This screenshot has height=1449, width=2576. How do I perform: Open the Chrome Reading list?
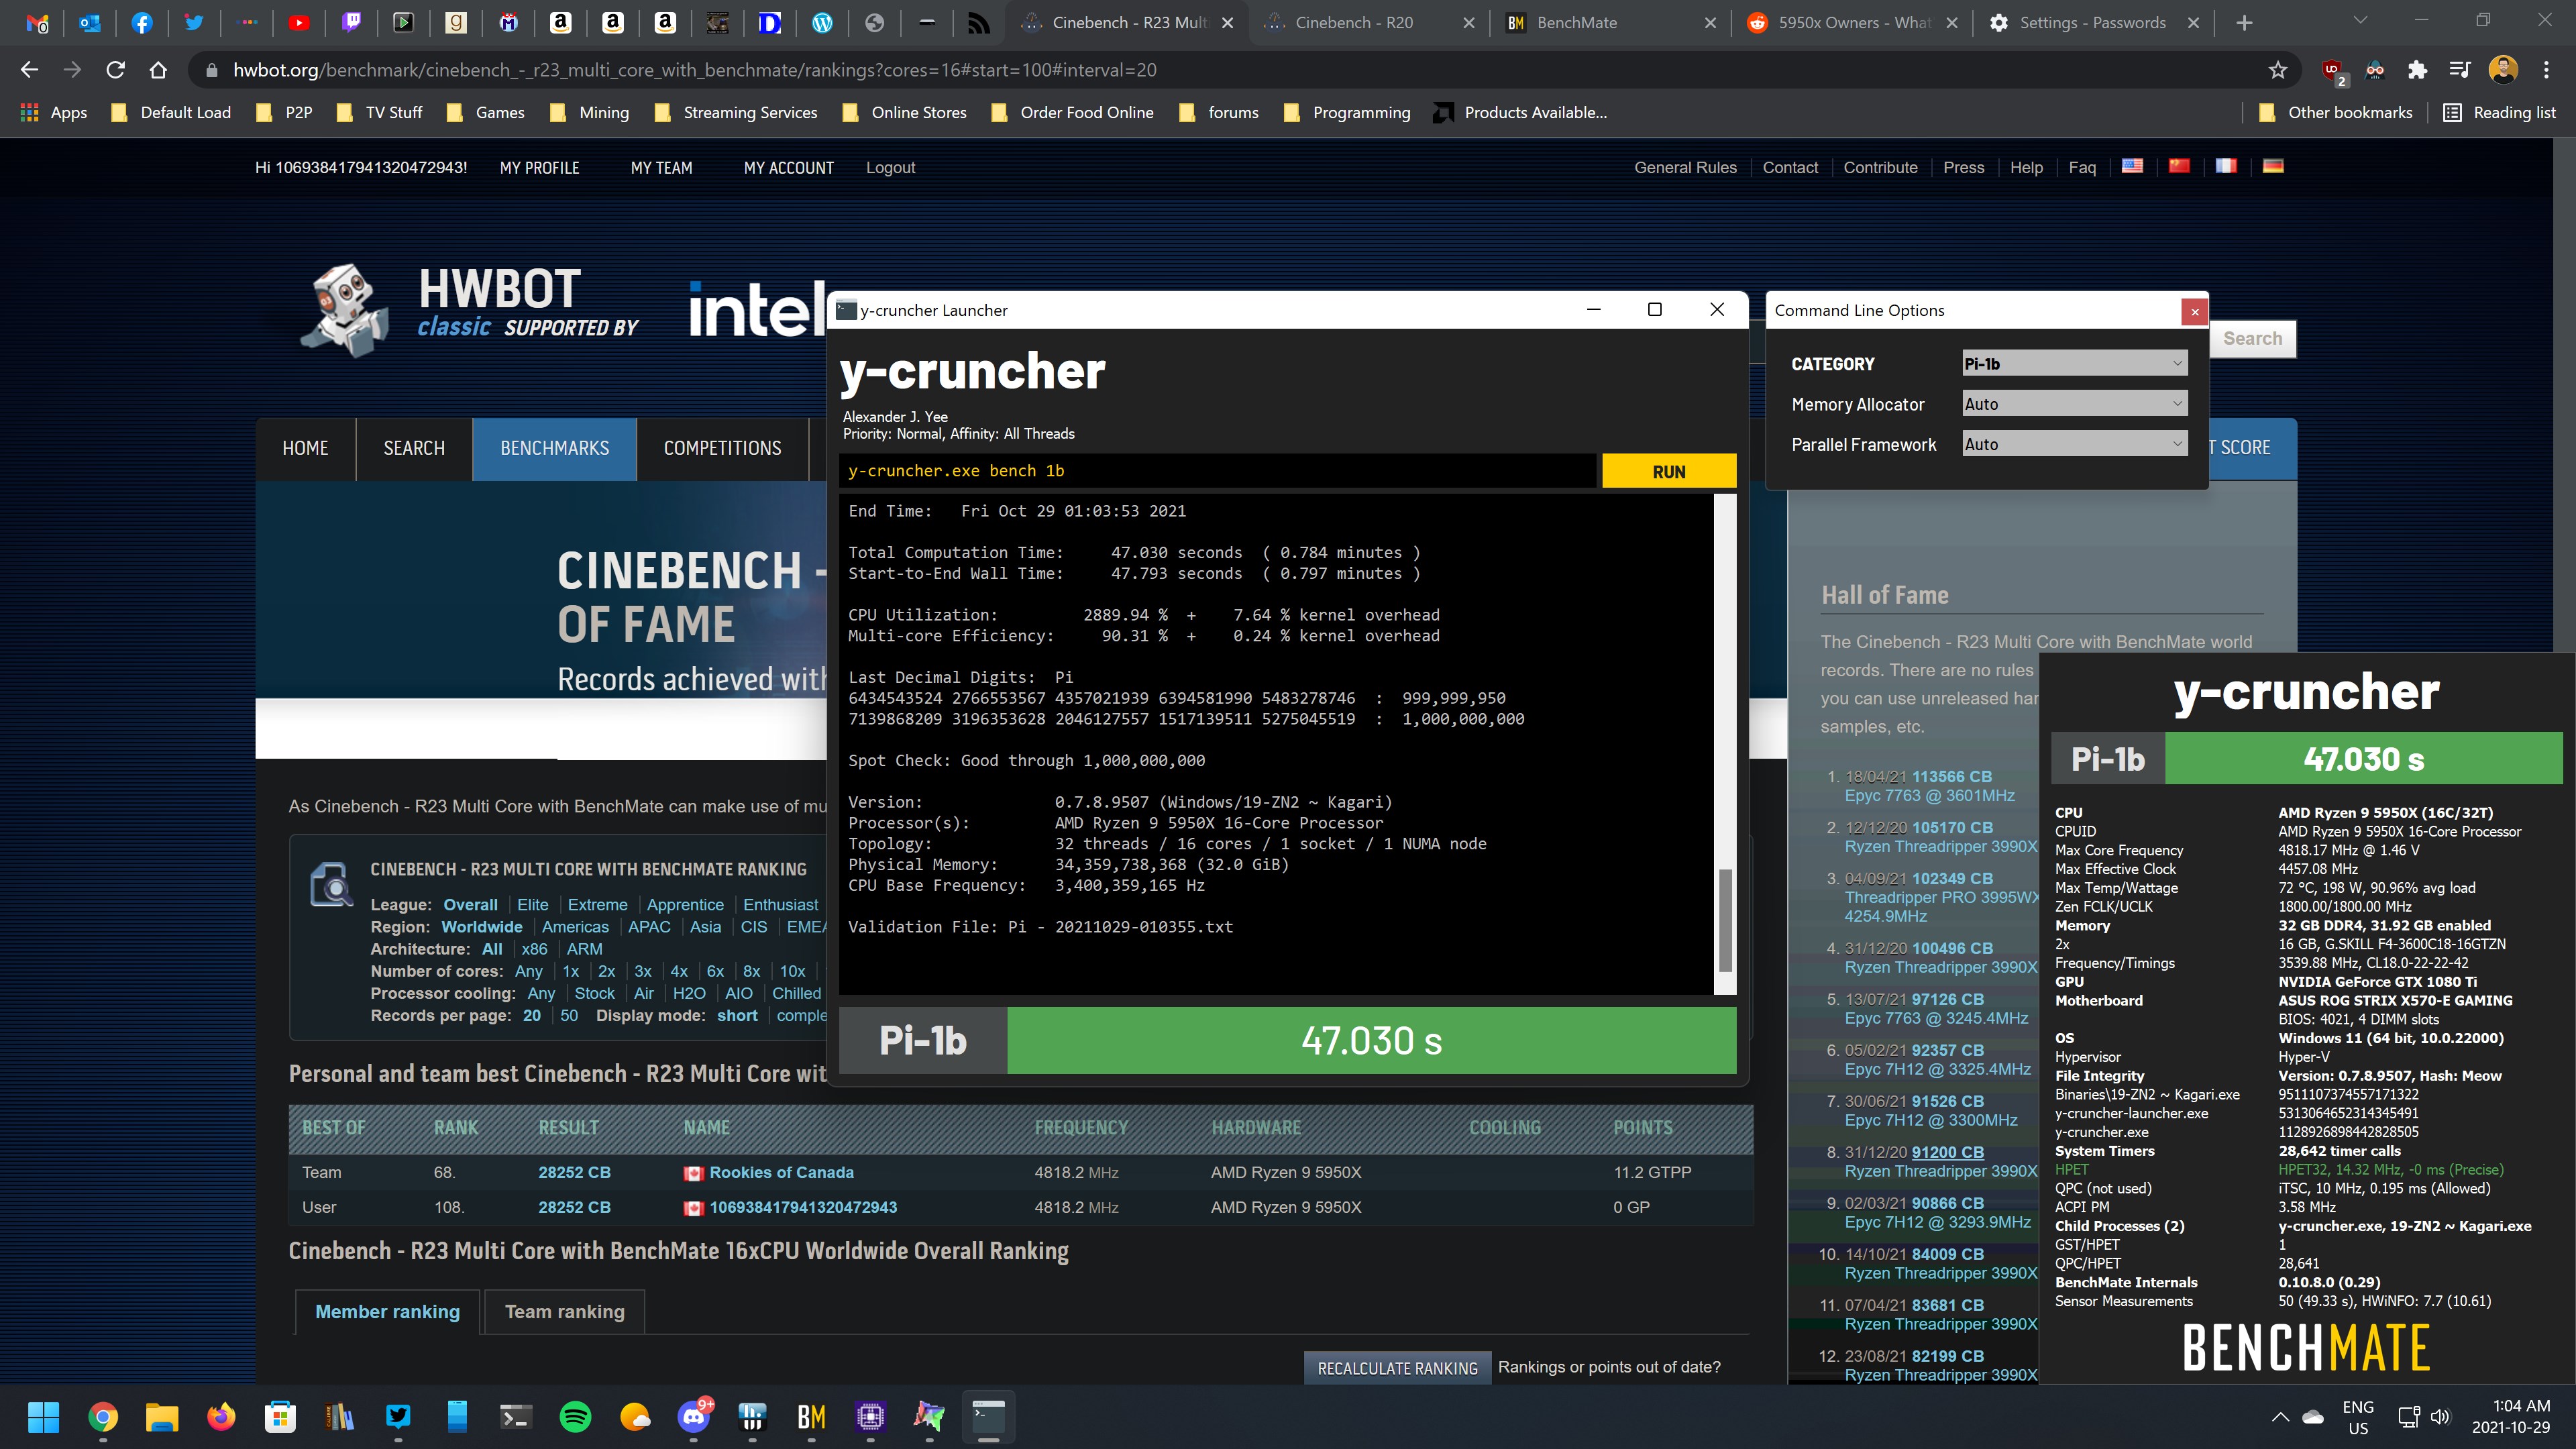click(2499, 112)
